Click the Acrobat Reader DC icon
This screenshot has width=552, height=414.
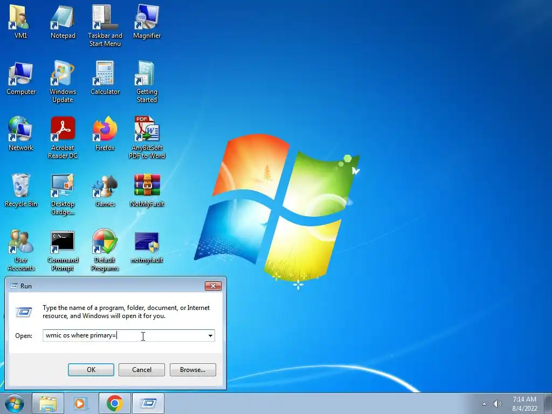coord(63,138)
